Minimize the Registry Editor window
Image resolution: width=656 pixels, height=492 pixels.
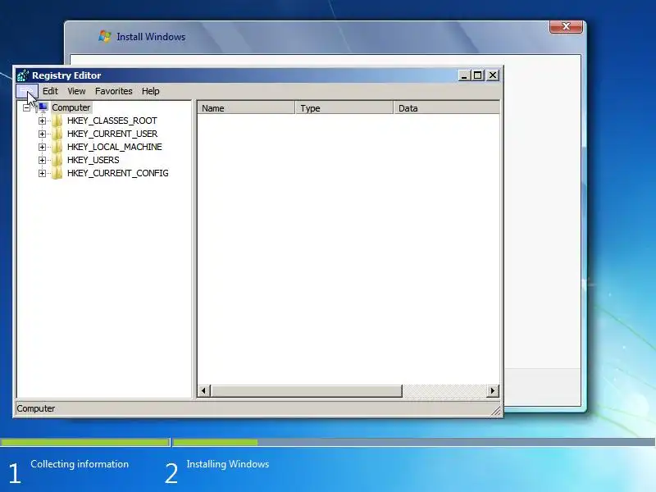(x=463, y=75)
